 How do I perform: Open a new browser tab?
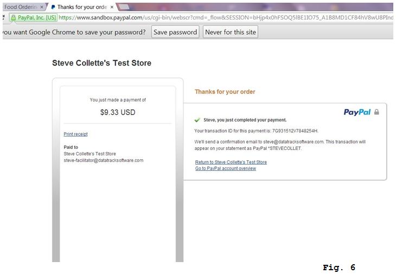pyautogui.click(x=124, y=6)
